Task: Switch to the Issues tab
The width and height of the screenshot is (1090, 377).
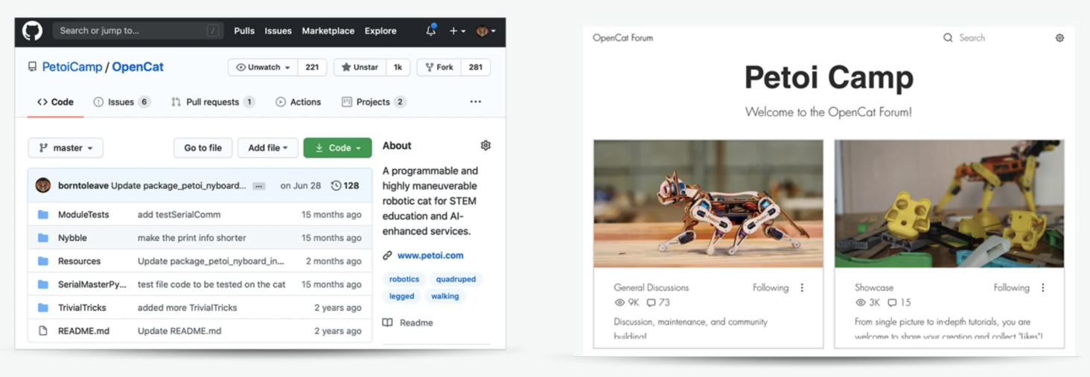Action: [121, 102]
